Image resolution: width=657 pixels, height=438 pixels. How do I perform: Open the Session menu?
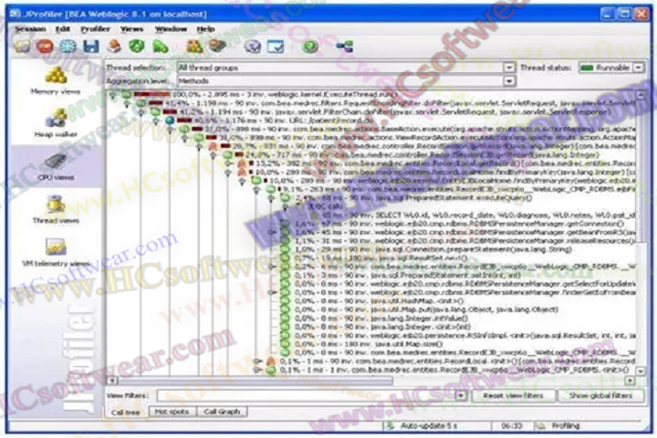click(x=30, y=29)
